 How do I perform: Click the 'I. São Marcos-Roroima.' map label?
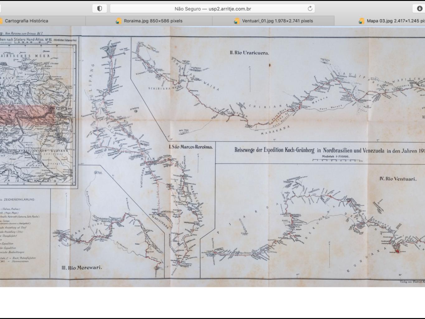tap(191, 147)
